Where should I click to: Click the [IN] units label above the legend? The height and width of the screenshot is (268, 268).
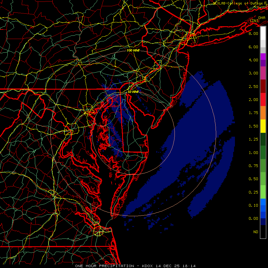pyautogui.click(x=254, y=21)
